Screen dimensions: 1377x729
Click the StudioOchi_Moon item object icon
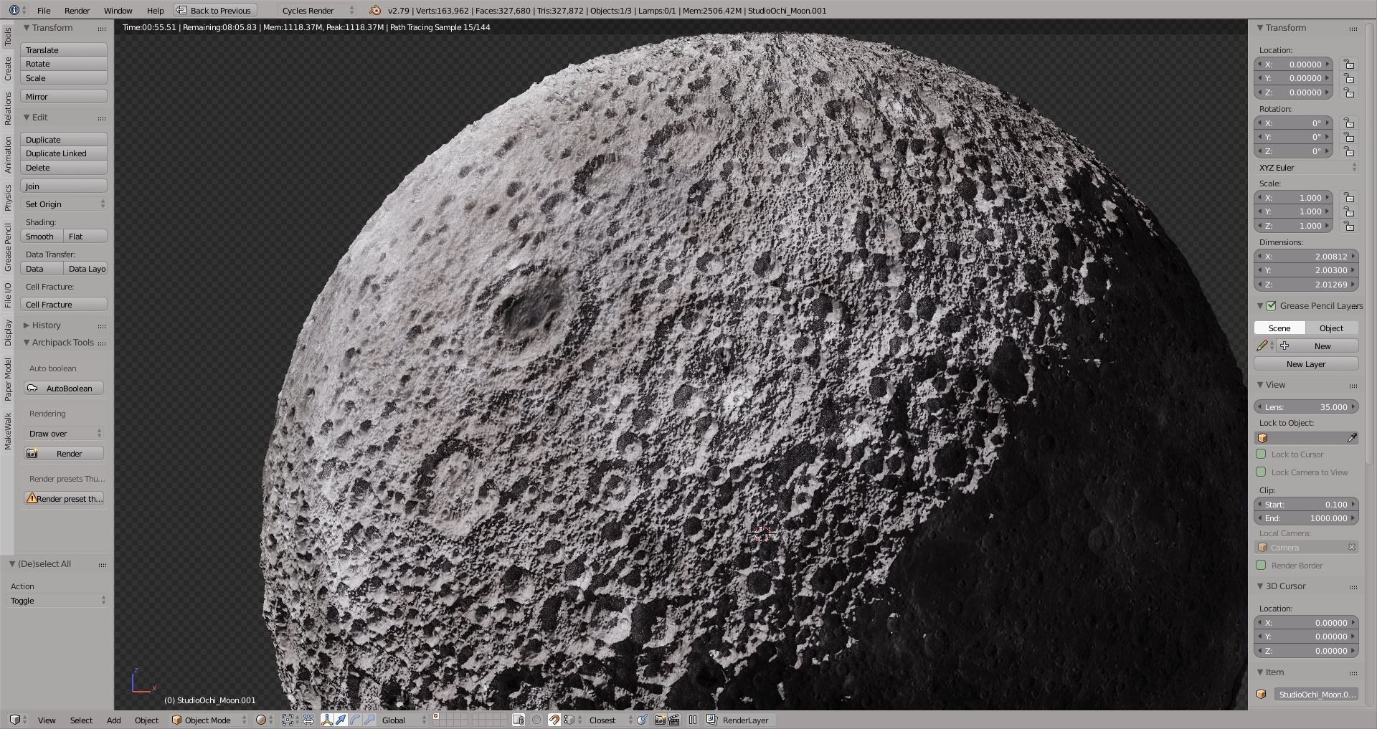[x=1262, y=694]
